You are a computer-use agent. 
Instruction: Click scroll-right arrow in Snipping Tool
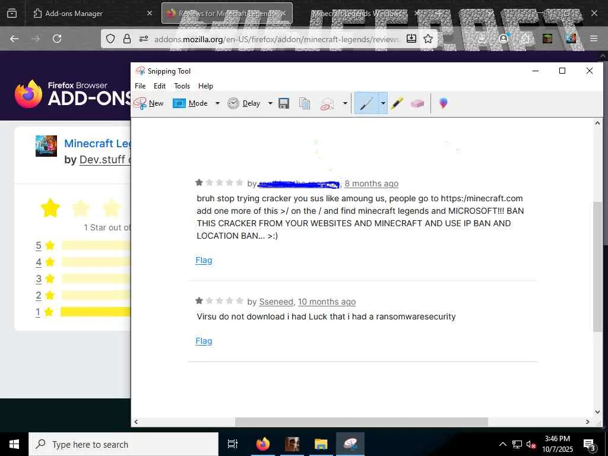coord(587,422)
